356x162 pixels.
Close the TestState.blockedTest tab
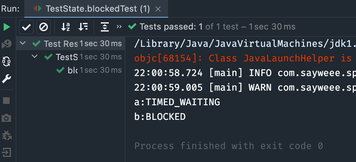tap(158, 9)
